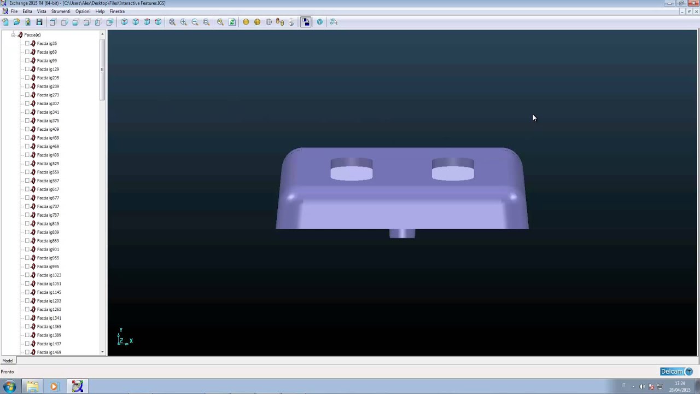Tick the checkbox for Faccia ig1023
Viewport: 700px width, 394px height.
click(x=27, y=275)
